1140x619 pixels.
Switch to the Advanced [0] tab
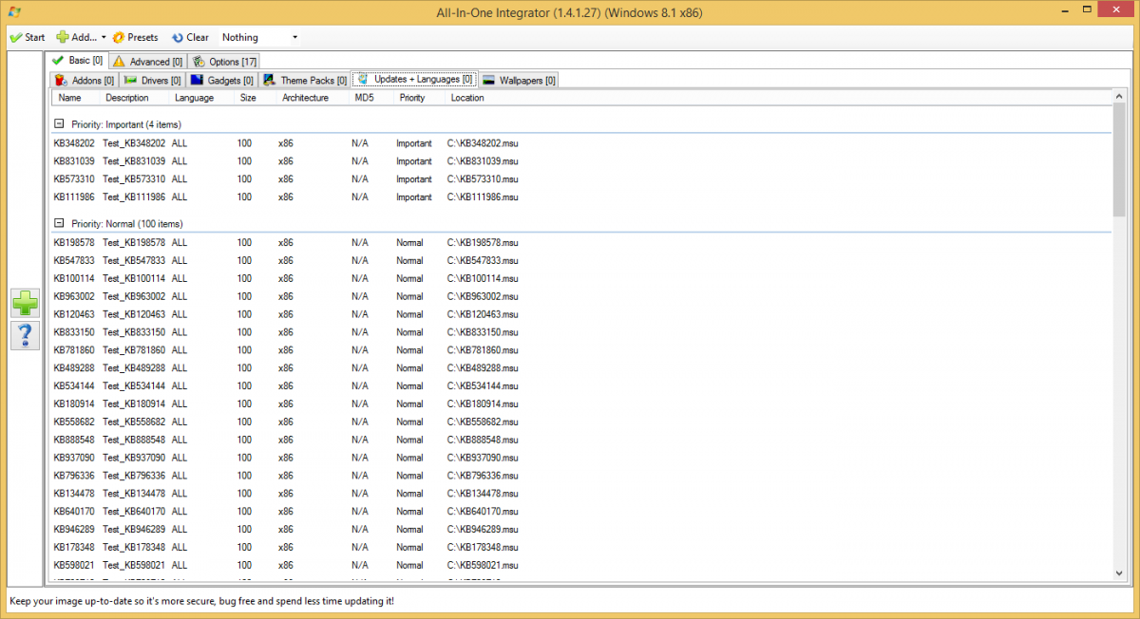pos(147,62)
